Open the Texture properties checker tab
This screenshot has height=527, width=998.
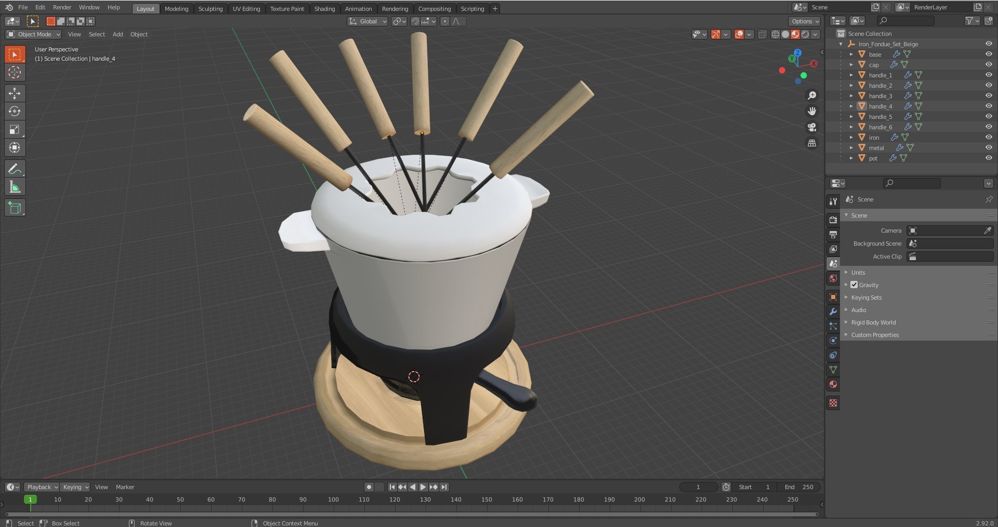[833, 403]
